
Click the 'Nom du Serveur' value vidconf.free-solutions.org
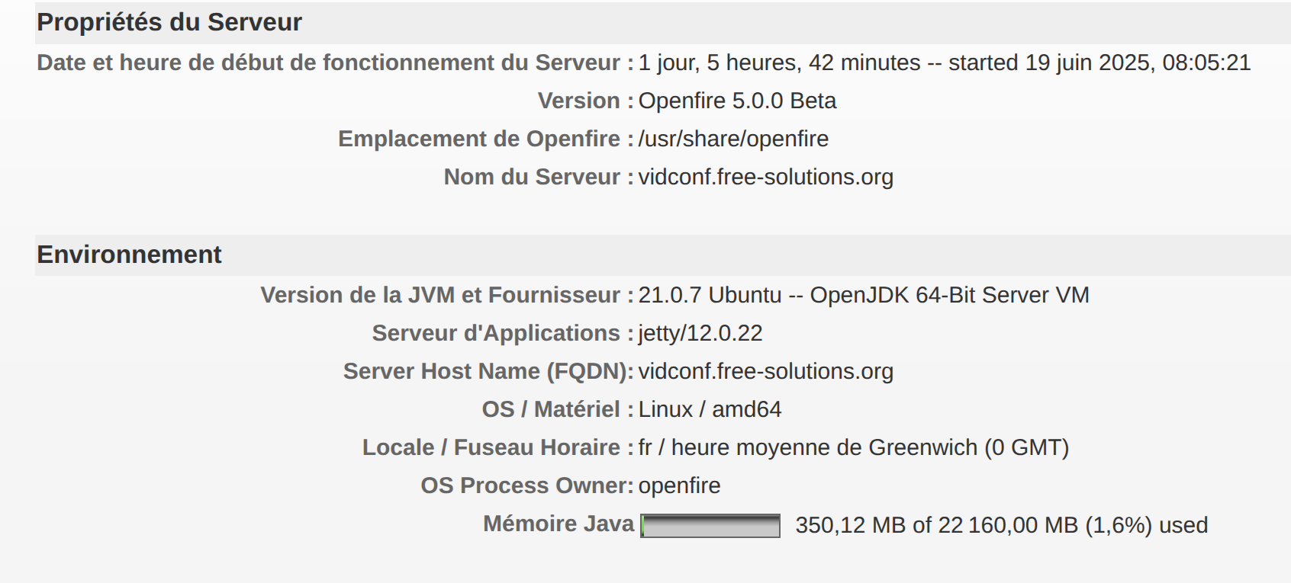click(x=766, y=177)
